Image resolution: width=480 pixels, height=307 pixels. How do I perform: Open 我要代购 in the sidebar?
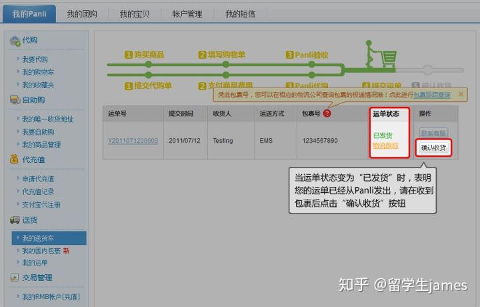[35, 59]
